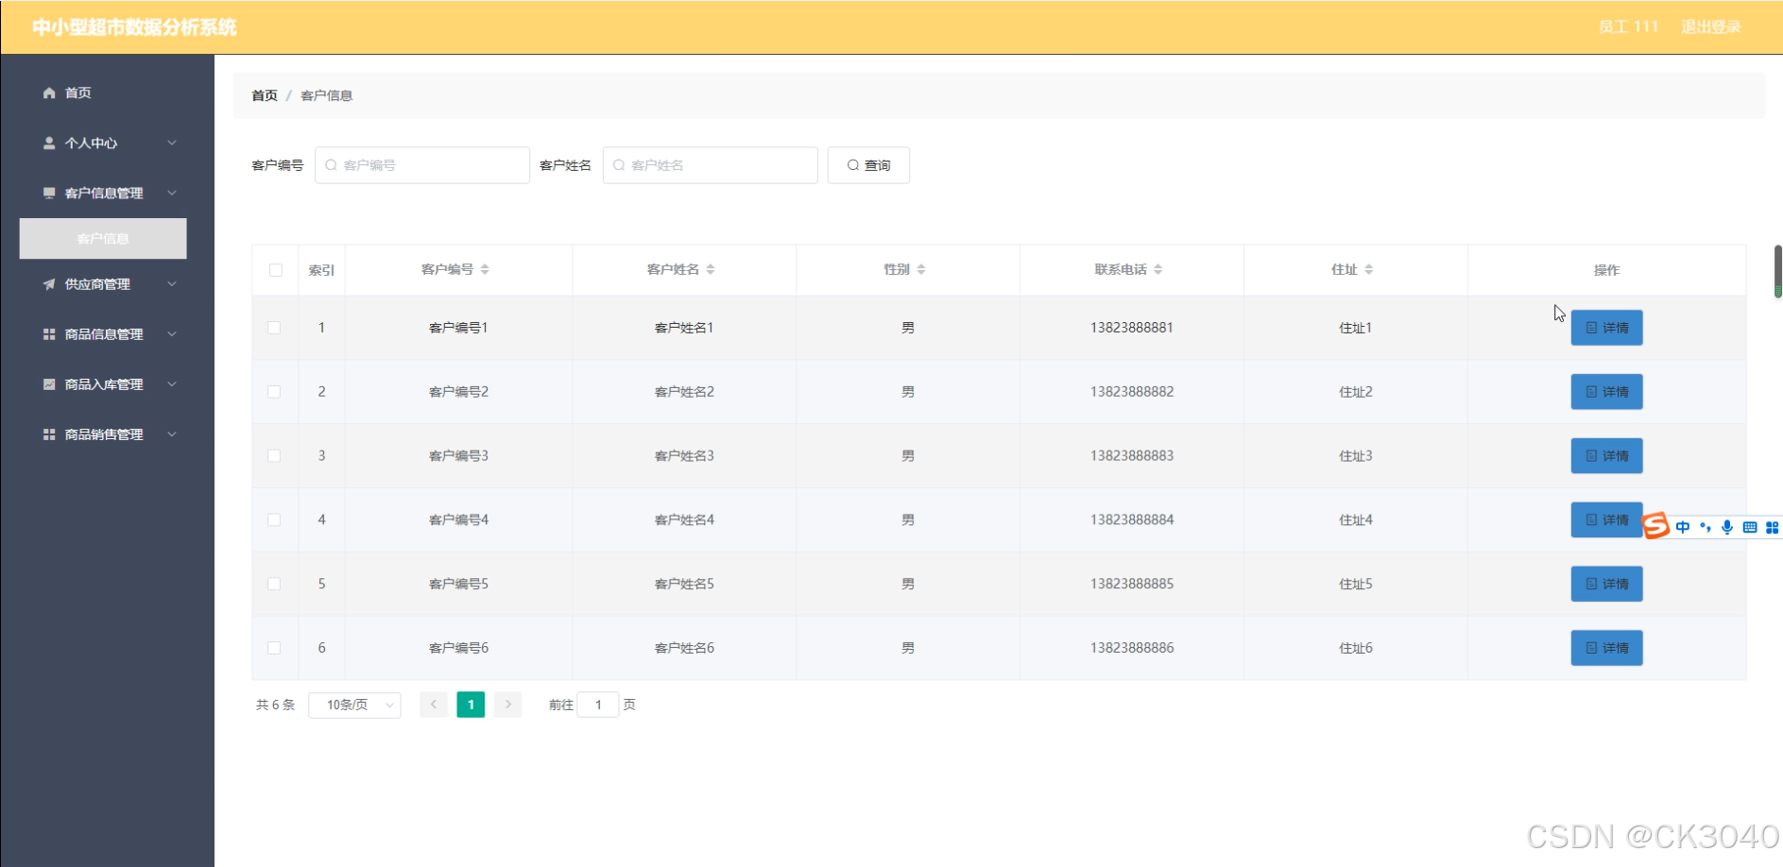Click the 客户信息 breadcrumb text
The width and height of the screenshot is (1783, 867).
326,95
